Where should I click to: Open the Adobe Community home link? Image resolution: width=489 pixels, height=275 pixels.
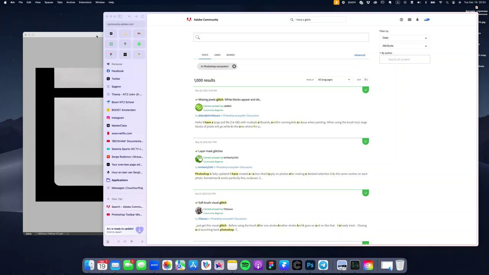(x=206, y=19)
